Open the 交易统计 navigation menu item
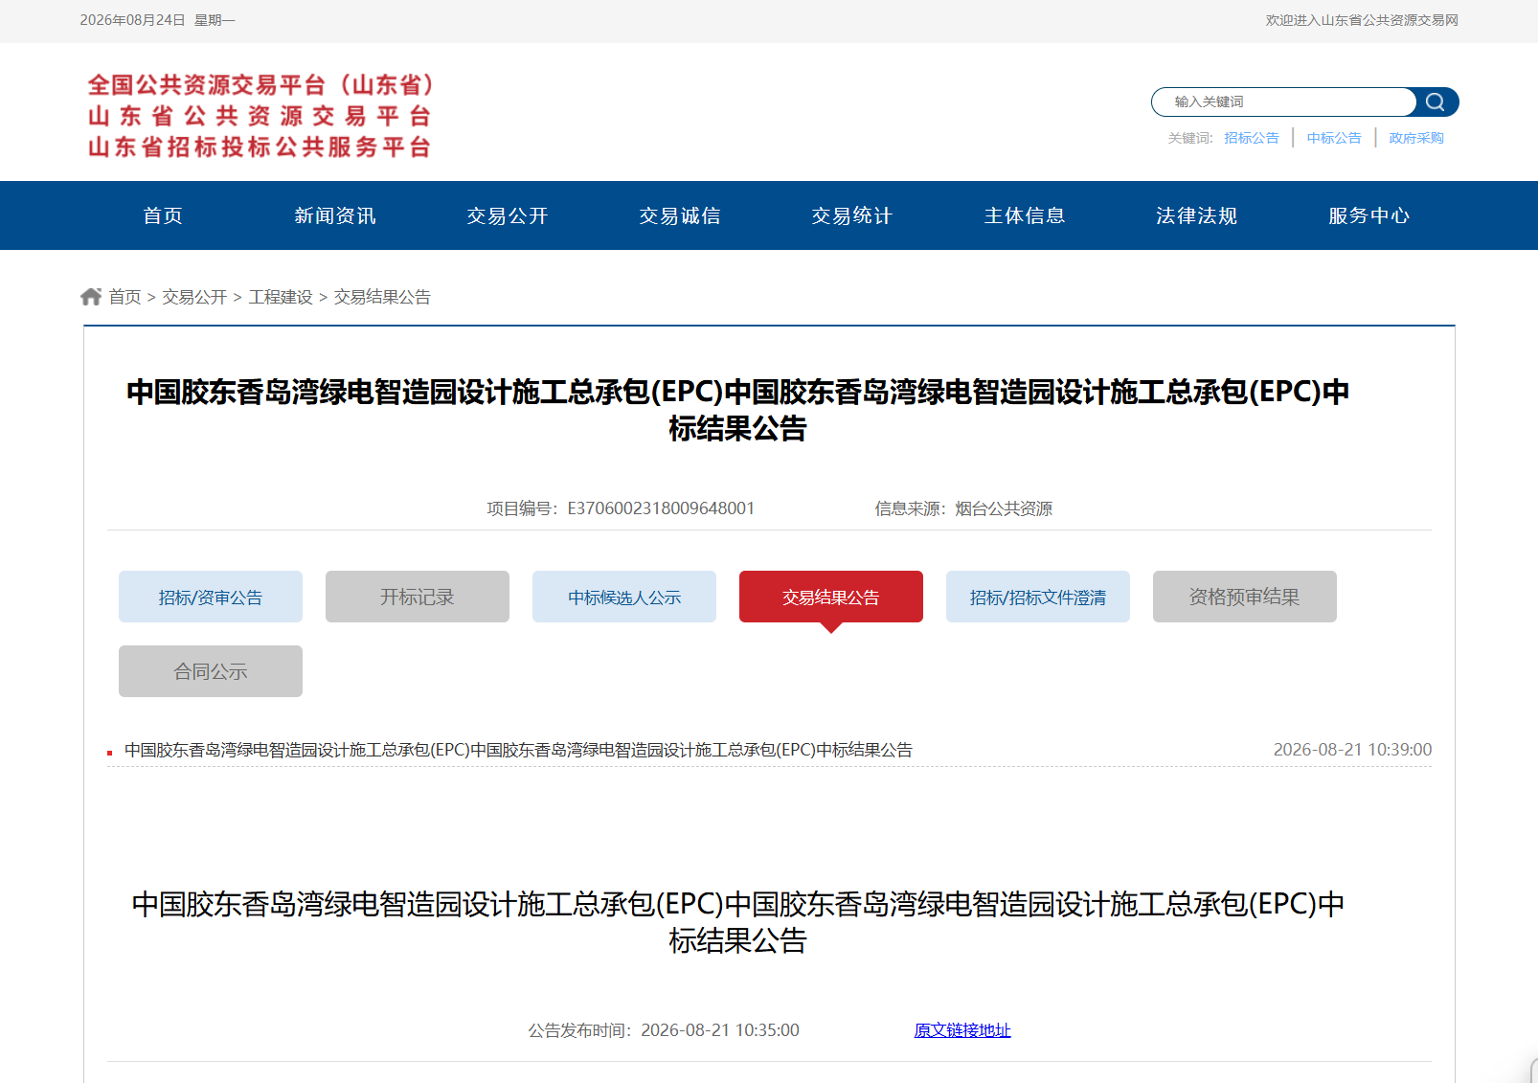The height and width of the screenshot is (1083, 1538). [852, 215]
